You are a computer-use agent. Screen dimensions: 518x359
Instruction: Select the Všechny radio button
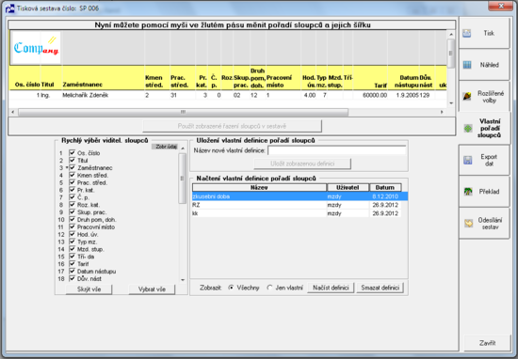(231, 288)
